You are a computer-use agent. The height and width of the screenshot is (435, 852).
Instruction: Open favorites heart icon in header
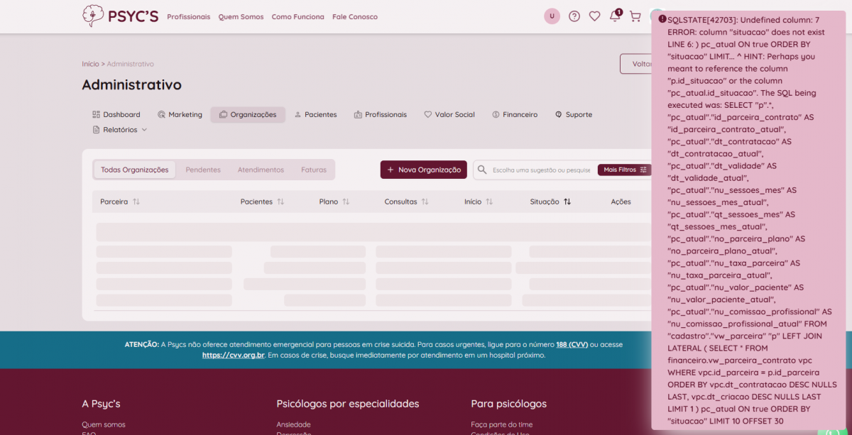(x=594, y=16)
